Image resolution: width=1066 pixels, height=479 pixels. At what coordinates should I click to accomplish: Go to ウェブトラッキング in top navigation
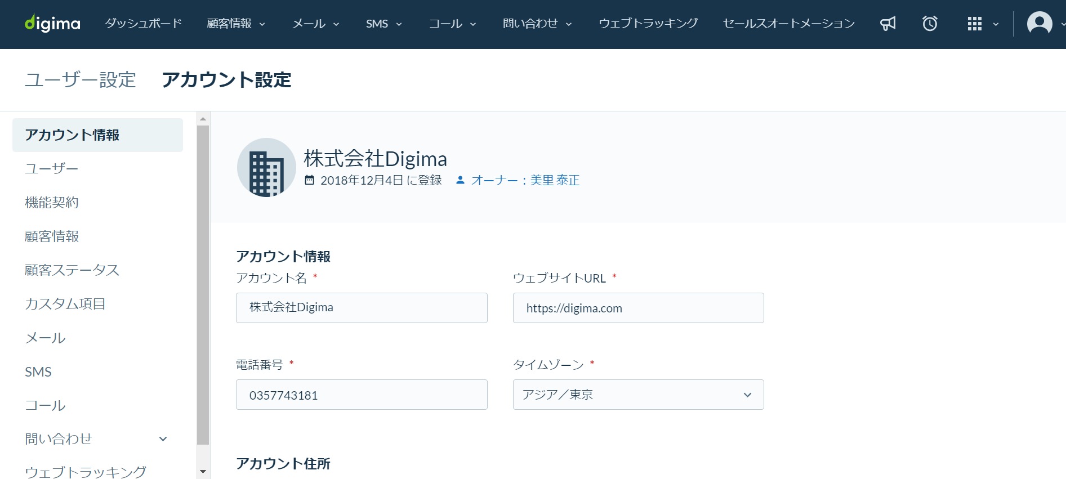click(648, 24)
